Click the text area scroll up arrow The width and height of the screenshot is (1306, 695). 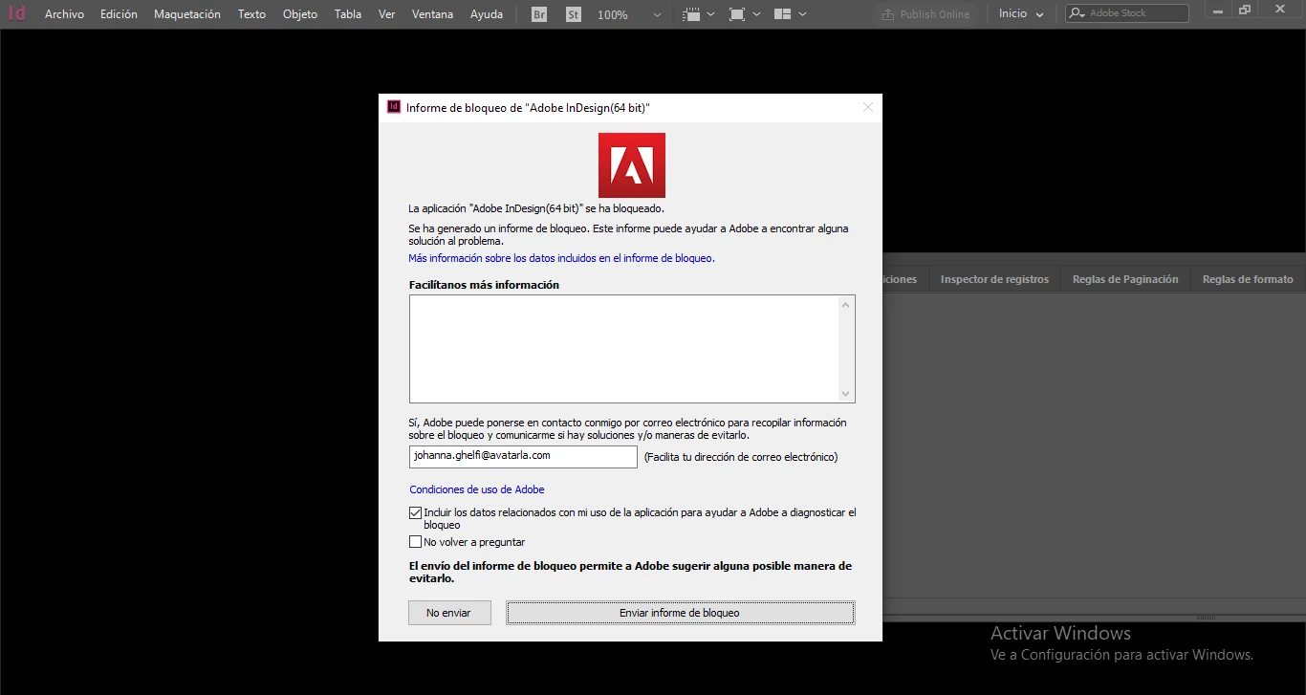click(x=845, y=305)
